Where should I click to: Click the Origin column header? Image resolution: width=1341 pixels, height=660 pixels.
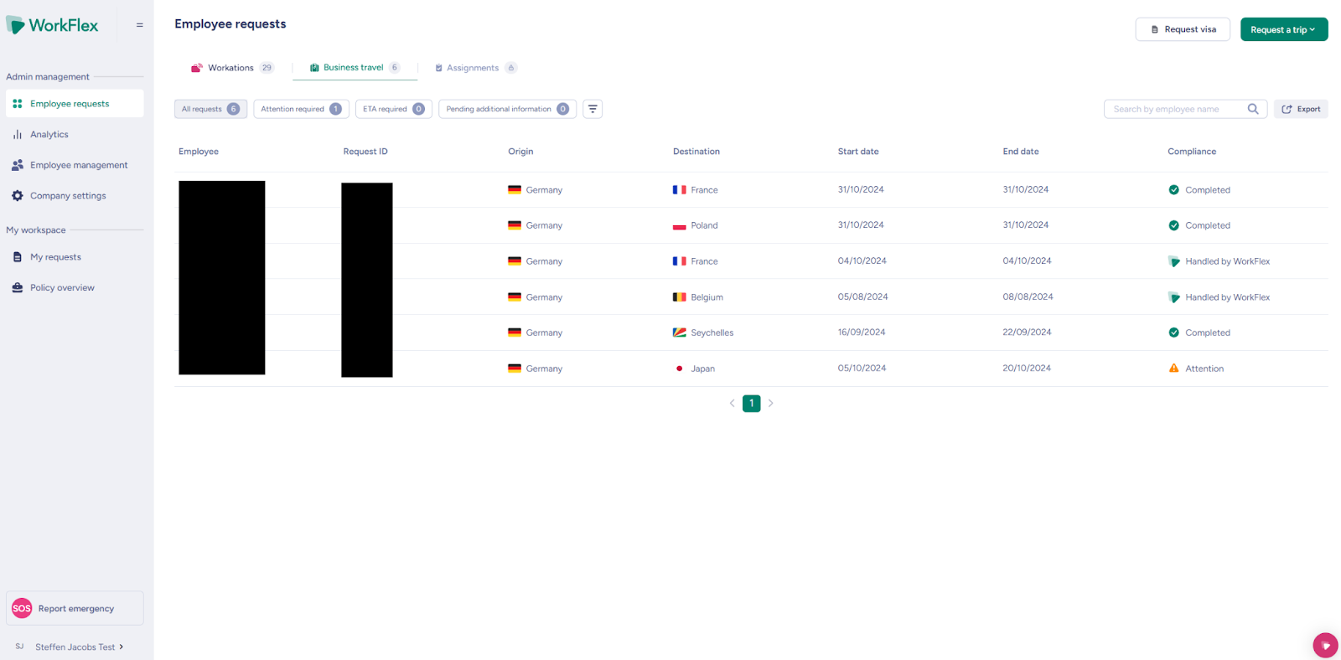[x=520, y=152]
